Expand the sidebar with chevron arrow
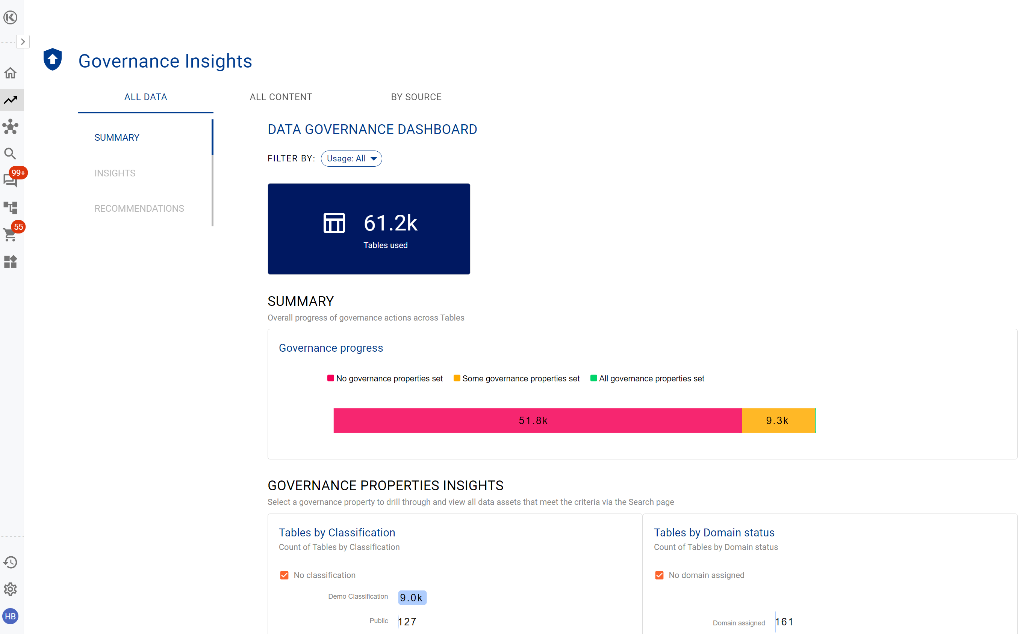The height and width of the screenshot is (634, 1026). (23, 42)
